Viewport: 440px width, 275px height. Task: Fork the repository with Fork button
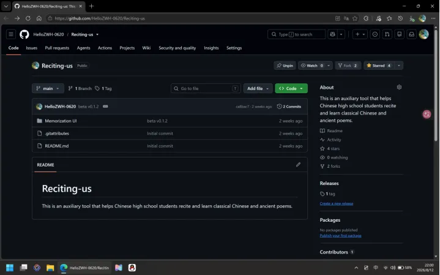tap(348, 66)
